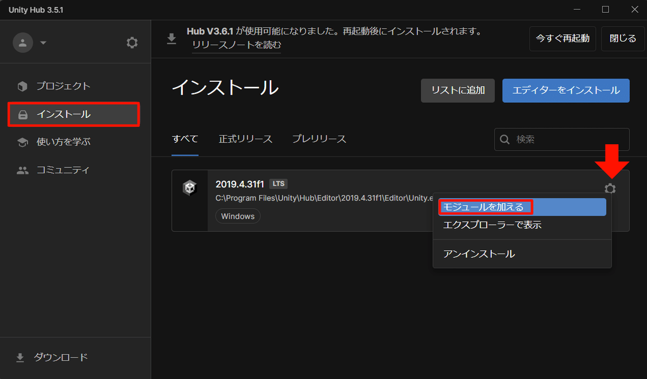Expand the avatar dropdown arrow
Screen dimensions: 647x379
(43, 42)
